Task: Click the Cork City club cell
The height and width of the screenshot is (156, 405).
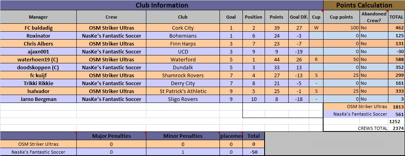Action: coord(183,28)
